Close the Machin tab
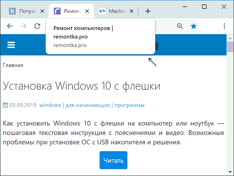Viewport: 234px width, 176px height. pos(131,11)
